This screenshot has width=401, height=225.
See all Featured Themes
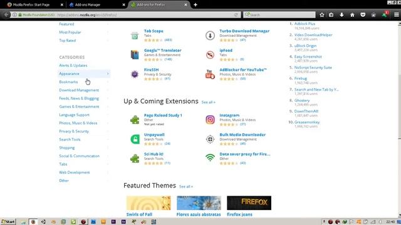(x=186, y=186)
